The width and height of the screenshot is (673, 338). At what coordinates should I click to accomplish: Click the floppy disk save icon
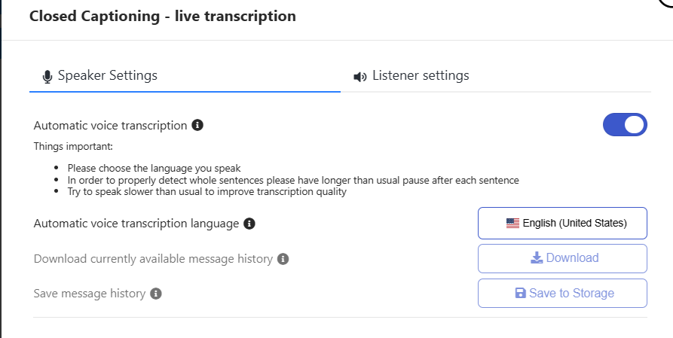pyautogui.click(x=520, y=294)
